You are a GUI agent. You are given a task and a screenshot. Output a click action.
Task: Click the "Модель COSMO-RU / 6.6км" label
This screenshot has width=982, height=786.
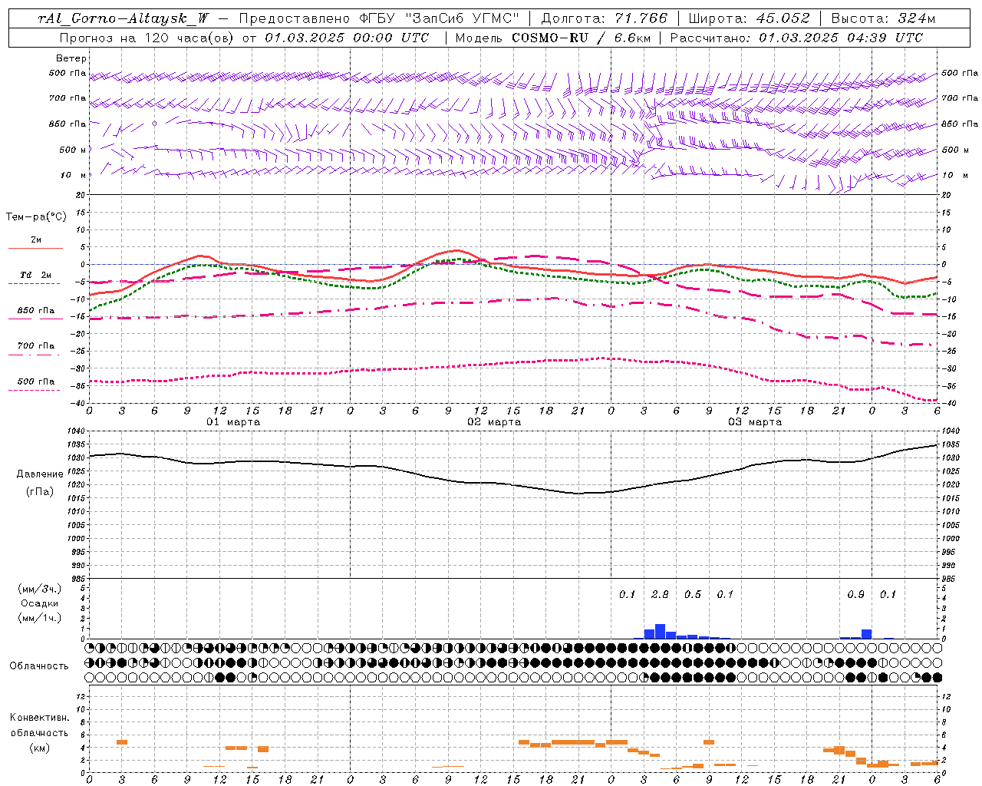pos(554,38)
